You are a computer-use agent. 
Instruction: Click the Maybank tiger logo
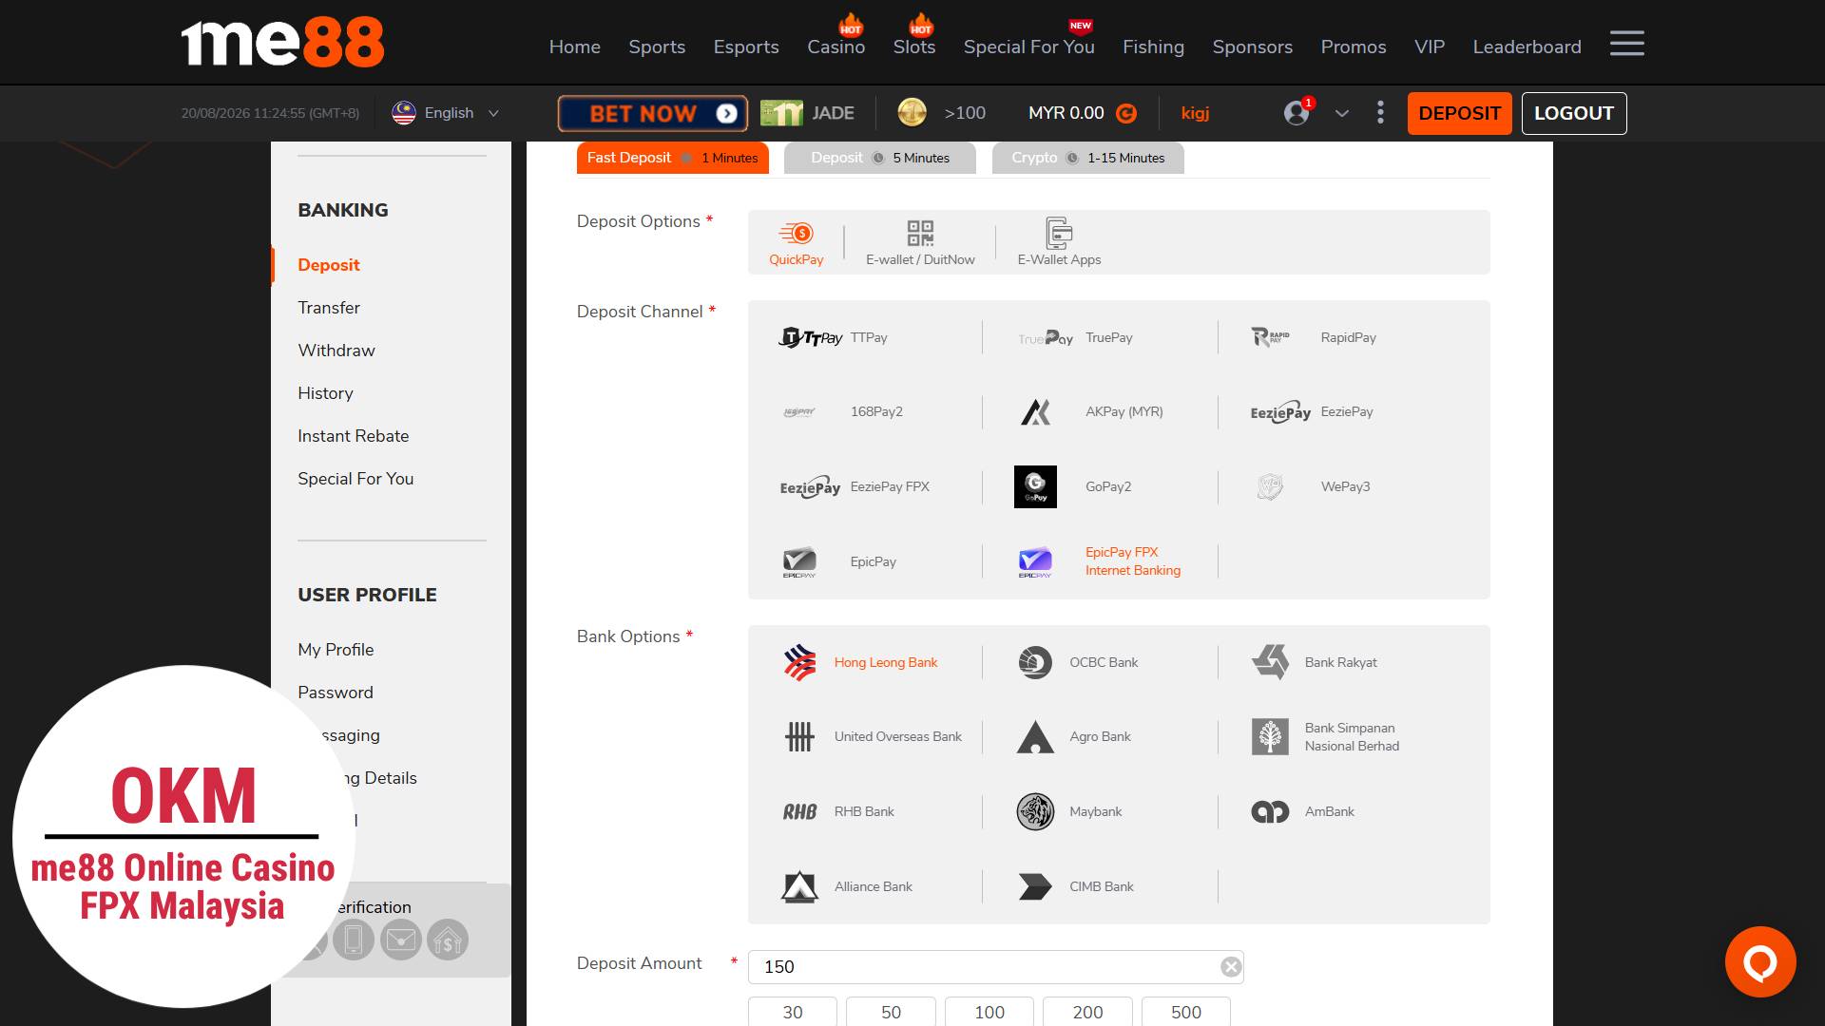[1035, 812]
